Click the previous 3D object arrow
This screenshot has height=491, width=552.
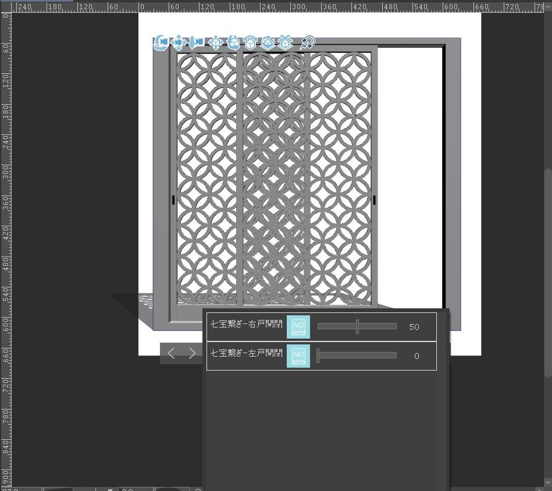coord(171,353)
